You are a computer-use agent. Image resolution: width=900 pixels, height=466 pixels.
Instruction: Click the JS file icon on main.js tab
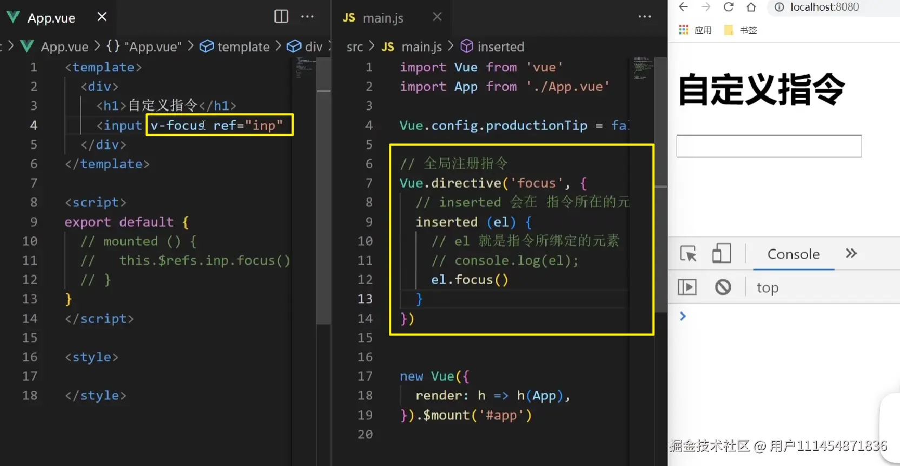[349, 18]
